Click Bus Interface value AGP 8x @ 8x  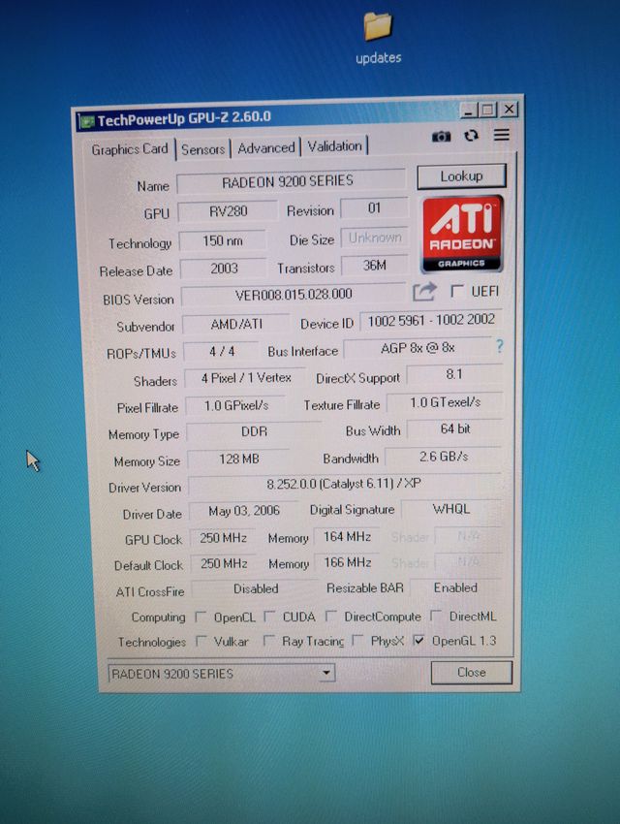[x=418, y=347]
